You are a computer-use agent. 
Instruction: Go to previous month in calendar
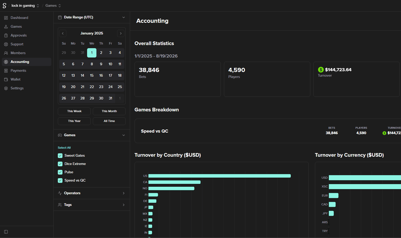[63, 33]
